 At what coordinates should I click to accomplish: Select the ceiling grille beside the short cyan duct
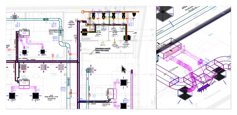(x=91, y=70)
